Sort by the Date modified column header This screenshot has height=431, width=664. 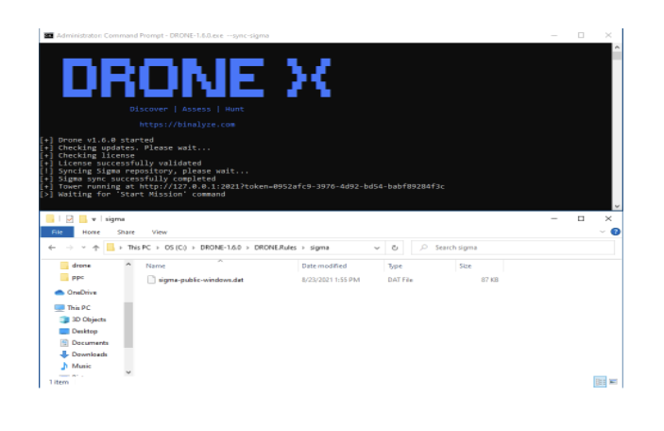(323, 266)
